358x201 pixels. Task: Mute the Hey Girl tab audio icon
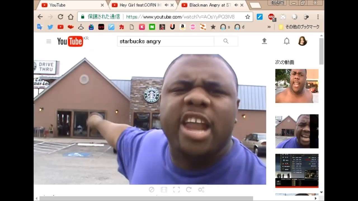click(x=166, y=5)
